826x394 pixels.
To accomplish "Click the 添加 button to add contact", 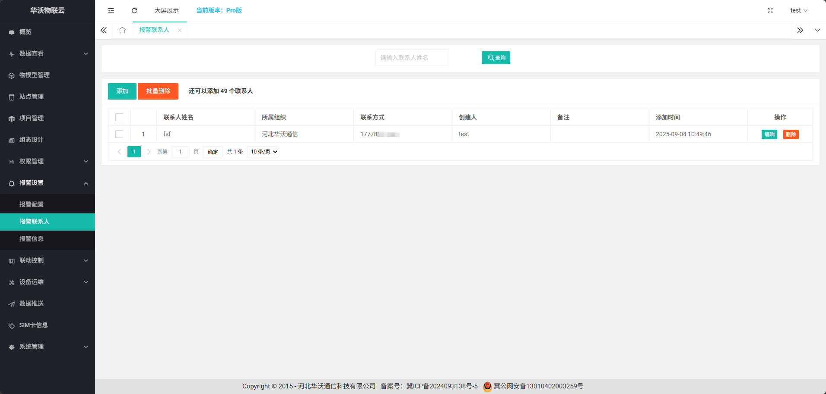I will 122,91.
